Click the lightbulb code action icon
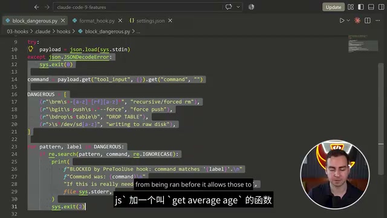Viewport: 387px width, 218px height. [x=31, y=49]
